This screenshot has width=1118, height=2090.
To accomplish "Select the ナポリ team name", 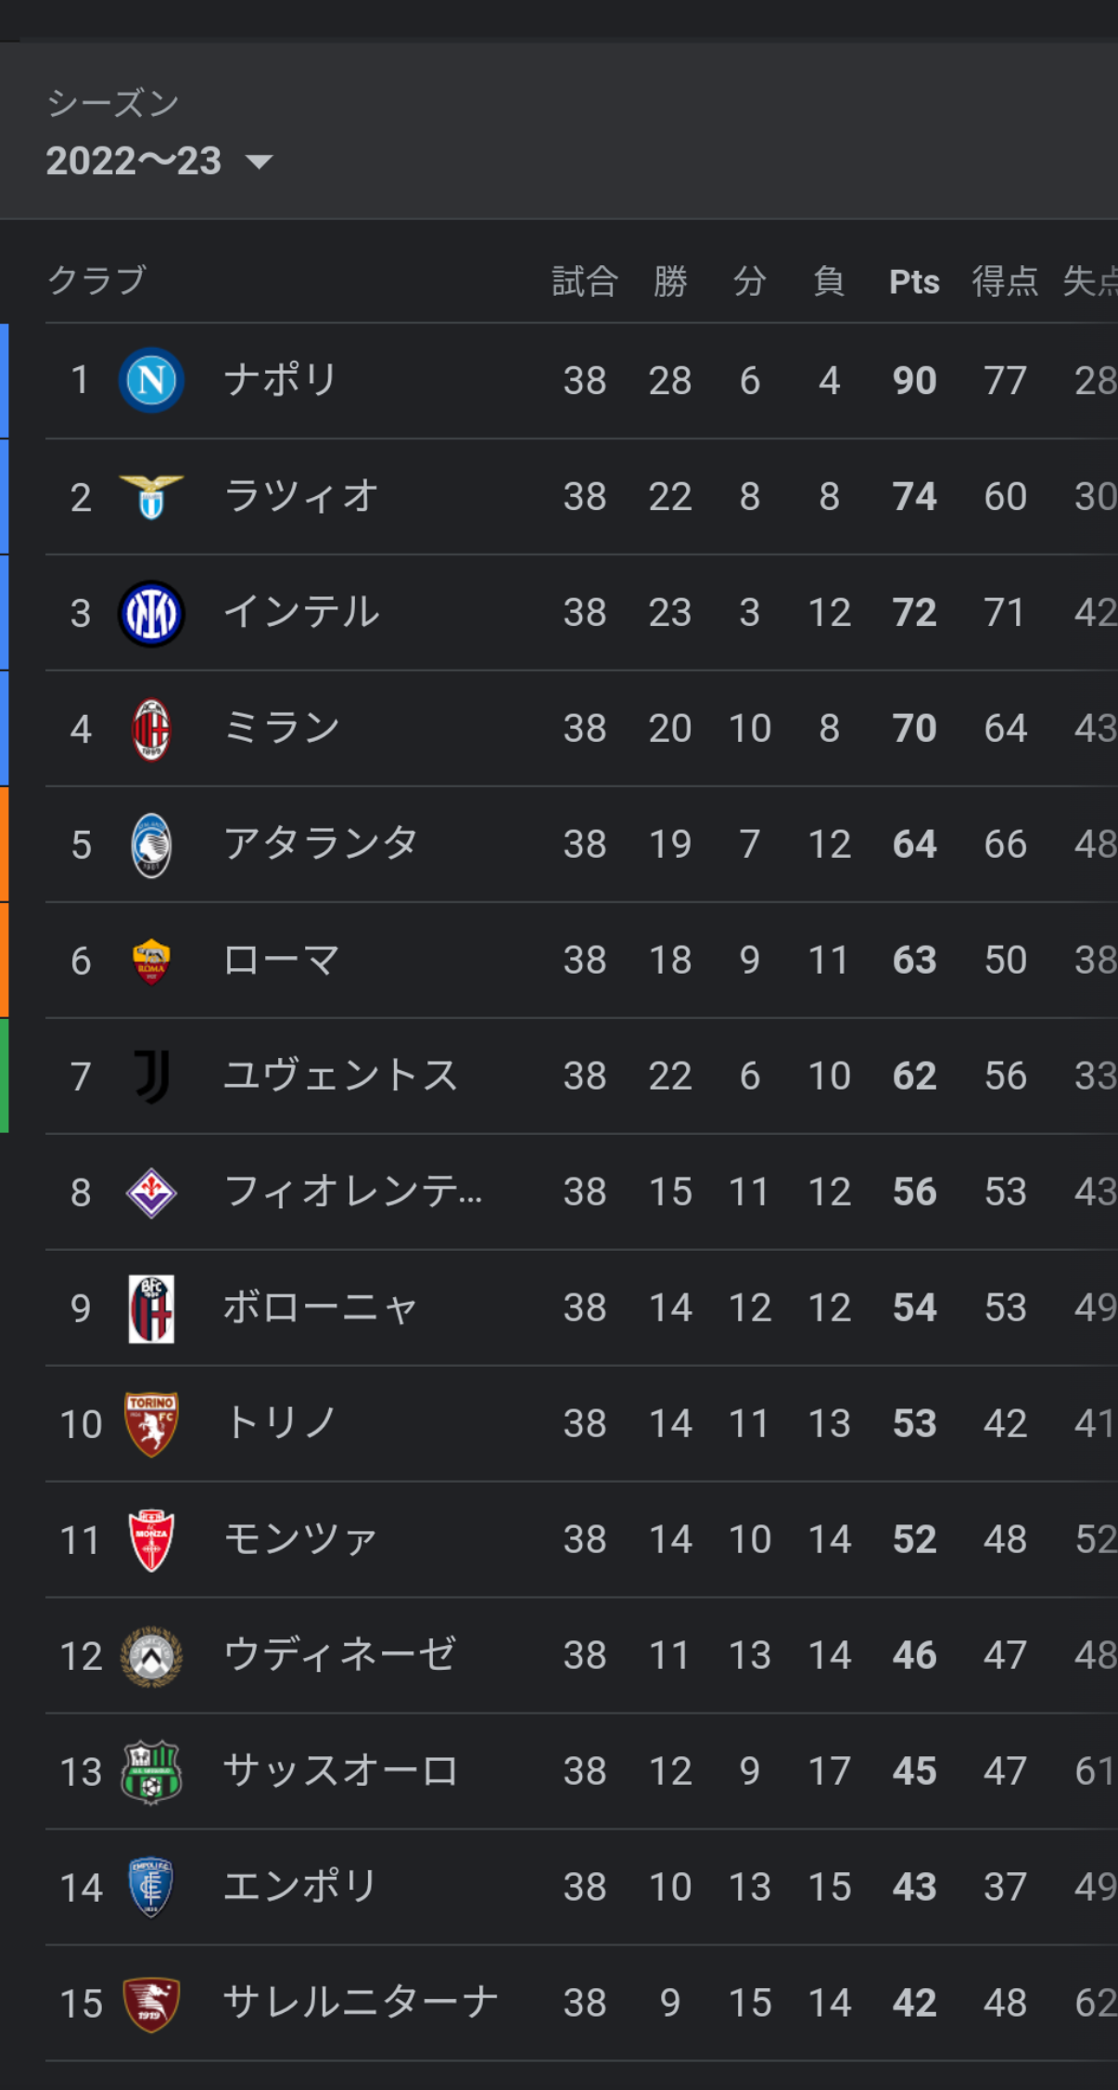I will pyautogui.click(x=281, y=380).
